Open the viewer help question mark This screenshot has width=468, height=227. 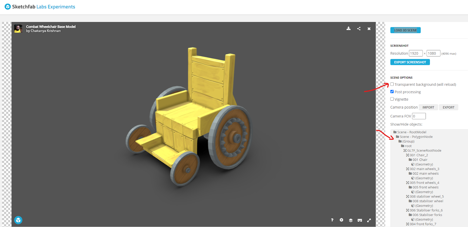[x=332, y=220]
